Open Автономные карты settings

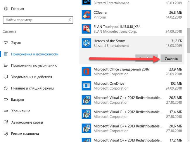[27, 122]
